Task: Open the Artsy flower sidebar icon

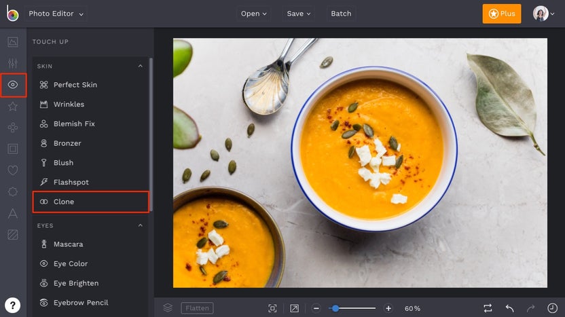Action: (x=13, y=128)
